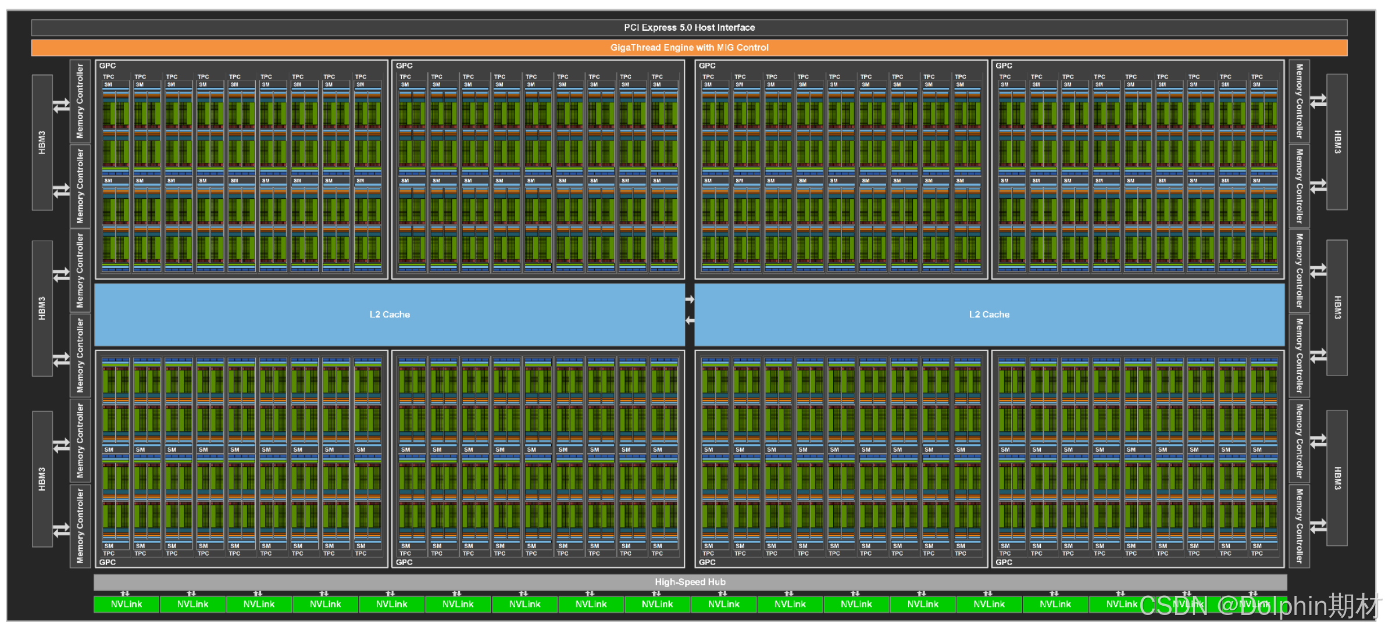Image resolution: width=1385 pixels, height=629 pixels.
Task: Click the small arrows above the leftmost NVLink
Action: tap(125, 594)
